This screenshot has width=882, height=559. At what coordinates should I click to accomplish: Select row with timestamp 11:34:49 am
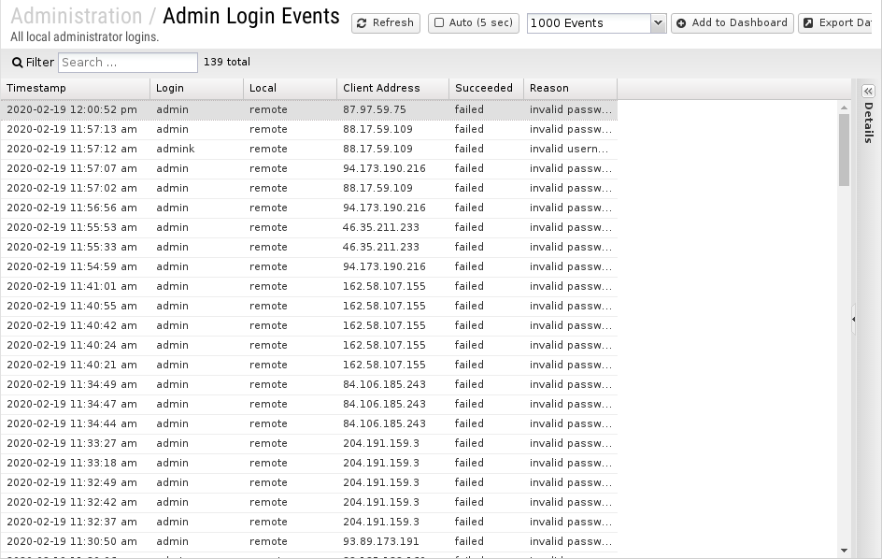pyautogui.click(x=309, y=385)
